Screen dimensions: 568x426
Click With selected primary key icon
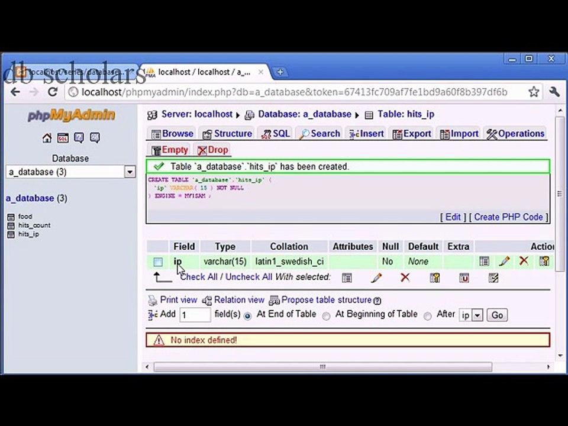(435, 278)
